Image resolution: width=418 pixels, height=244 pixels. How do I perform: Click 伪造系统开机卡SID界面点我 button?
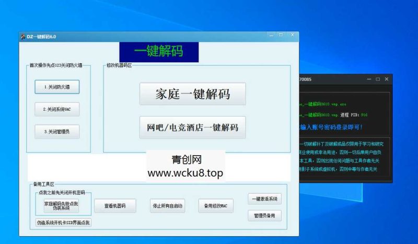[x=63, y=223]
